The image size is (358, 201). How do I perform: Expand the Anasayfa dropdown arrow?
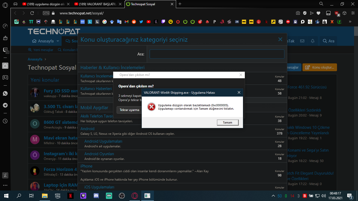(x=58, y=41)
